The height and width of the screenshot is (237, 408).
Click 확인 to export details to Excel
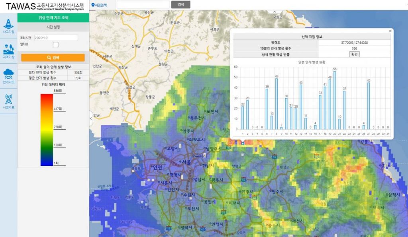click(354, 54)
